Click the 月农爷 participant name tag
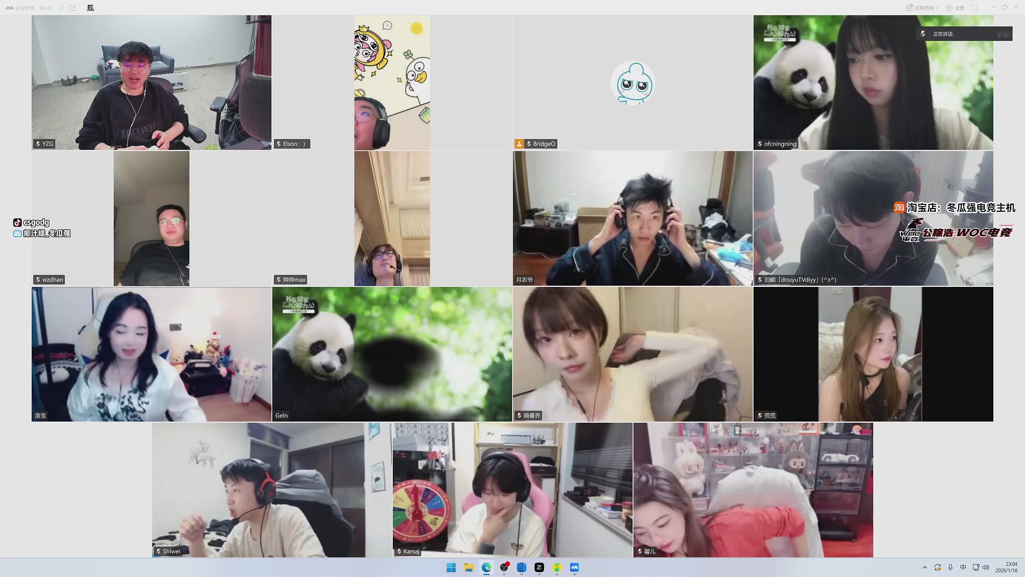Viewport: 1025px width, 577px height. pyautogui.click(x=524, y=280)
